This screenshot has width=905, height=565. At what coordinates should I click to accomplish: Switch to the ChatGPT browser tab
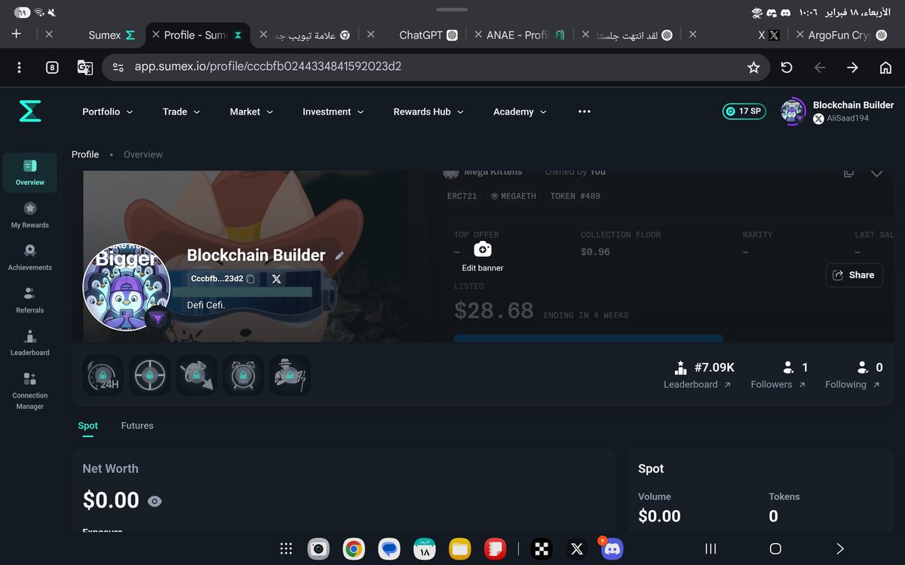click(x=428, y=35)
